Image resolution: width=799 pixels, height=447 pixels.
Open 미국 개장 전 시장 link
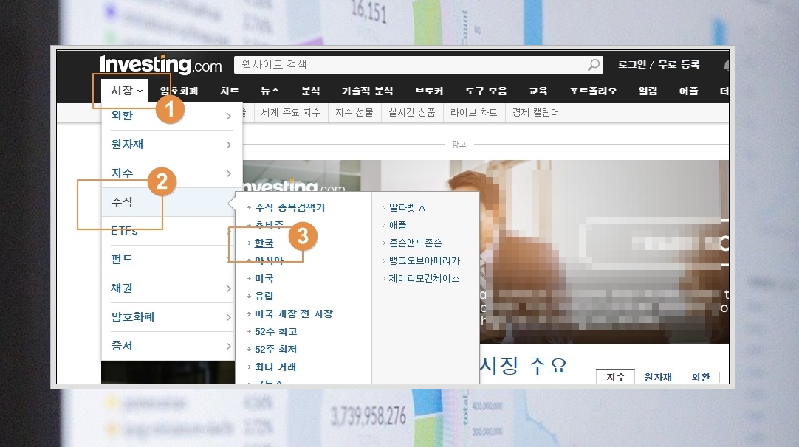(293, 314)
